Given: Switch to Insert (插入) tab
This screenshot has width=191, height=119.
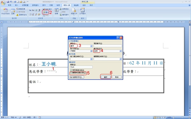Looking at the screenshot, I should point(17,5).
